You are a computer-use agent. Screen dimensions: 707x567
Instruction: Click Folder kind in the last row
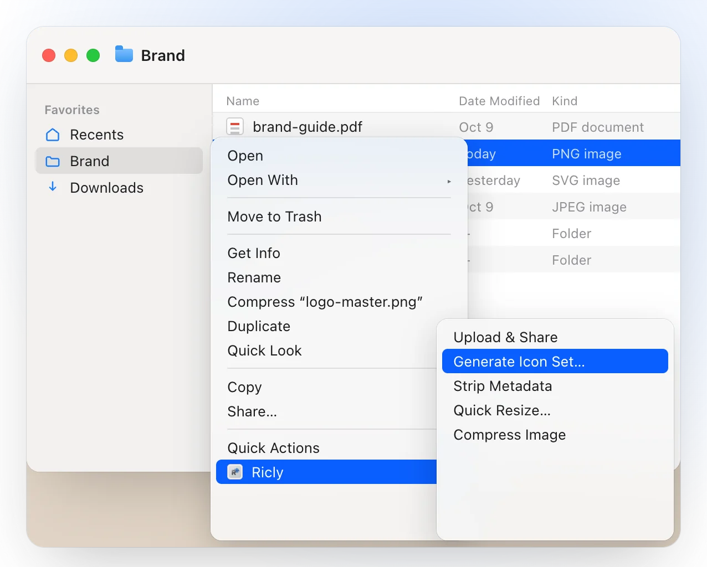(571, 260)
